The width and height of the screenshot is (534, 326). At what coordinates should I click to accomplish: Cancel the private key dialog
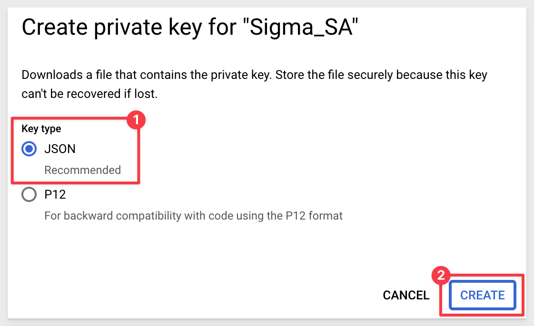point(406,295)
